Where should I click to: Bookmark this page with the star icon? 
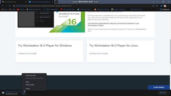click(x=157, y=6)
